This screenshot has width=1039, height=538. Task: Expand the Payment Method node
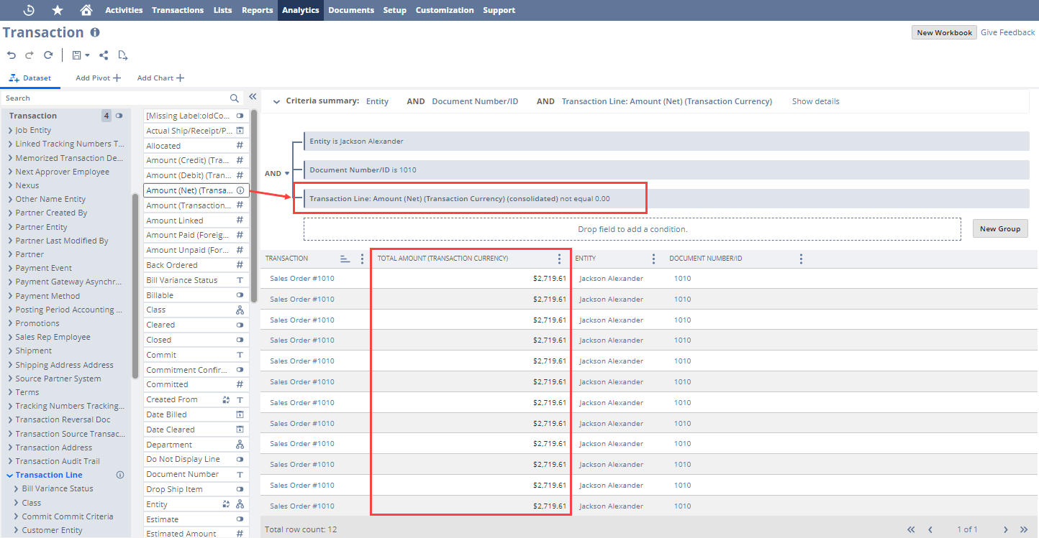11,296
